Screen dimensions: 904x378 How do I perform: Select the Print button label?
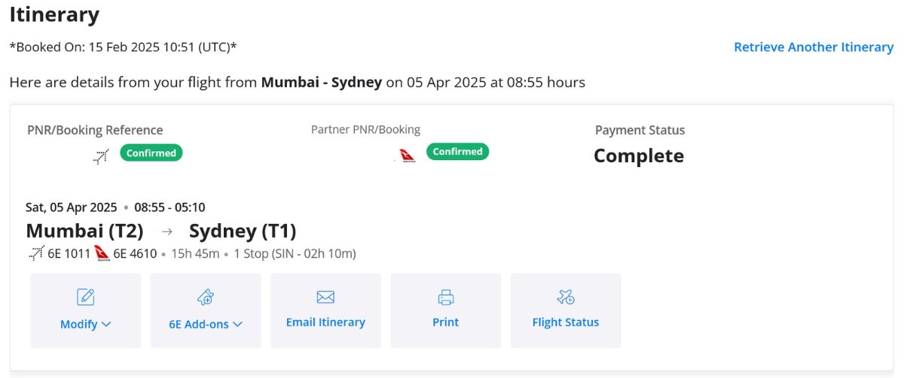446,322
